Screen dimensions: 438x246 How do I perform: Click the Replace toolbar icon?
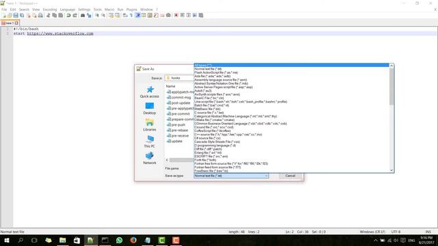pyautogui.click(x=89, y=15)
